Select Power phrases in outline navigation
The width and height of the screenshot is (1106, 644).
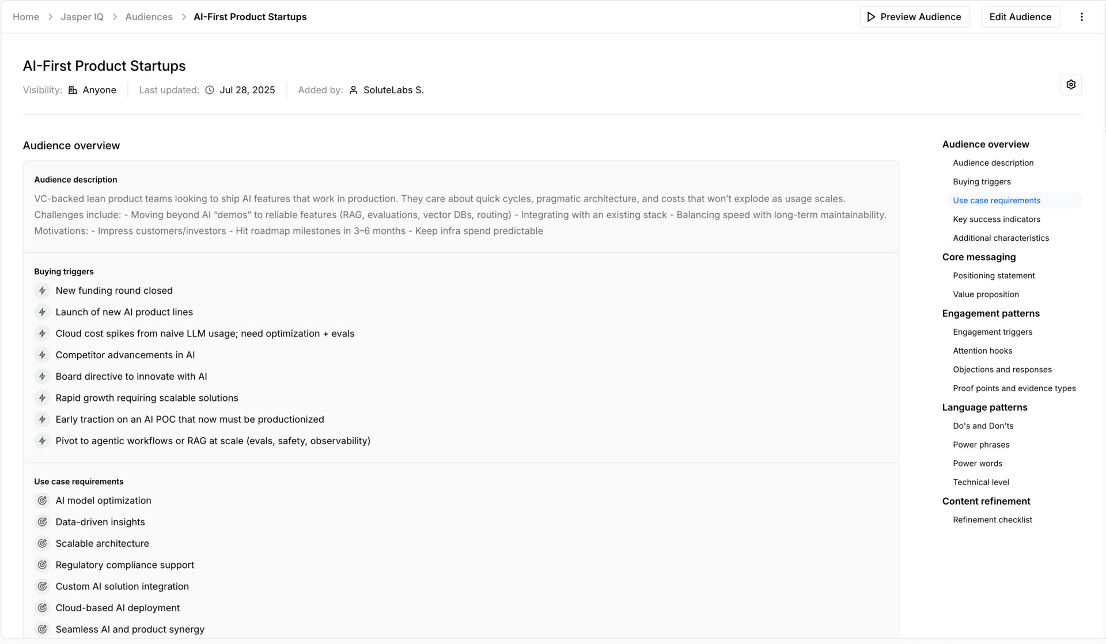point(980,445)
